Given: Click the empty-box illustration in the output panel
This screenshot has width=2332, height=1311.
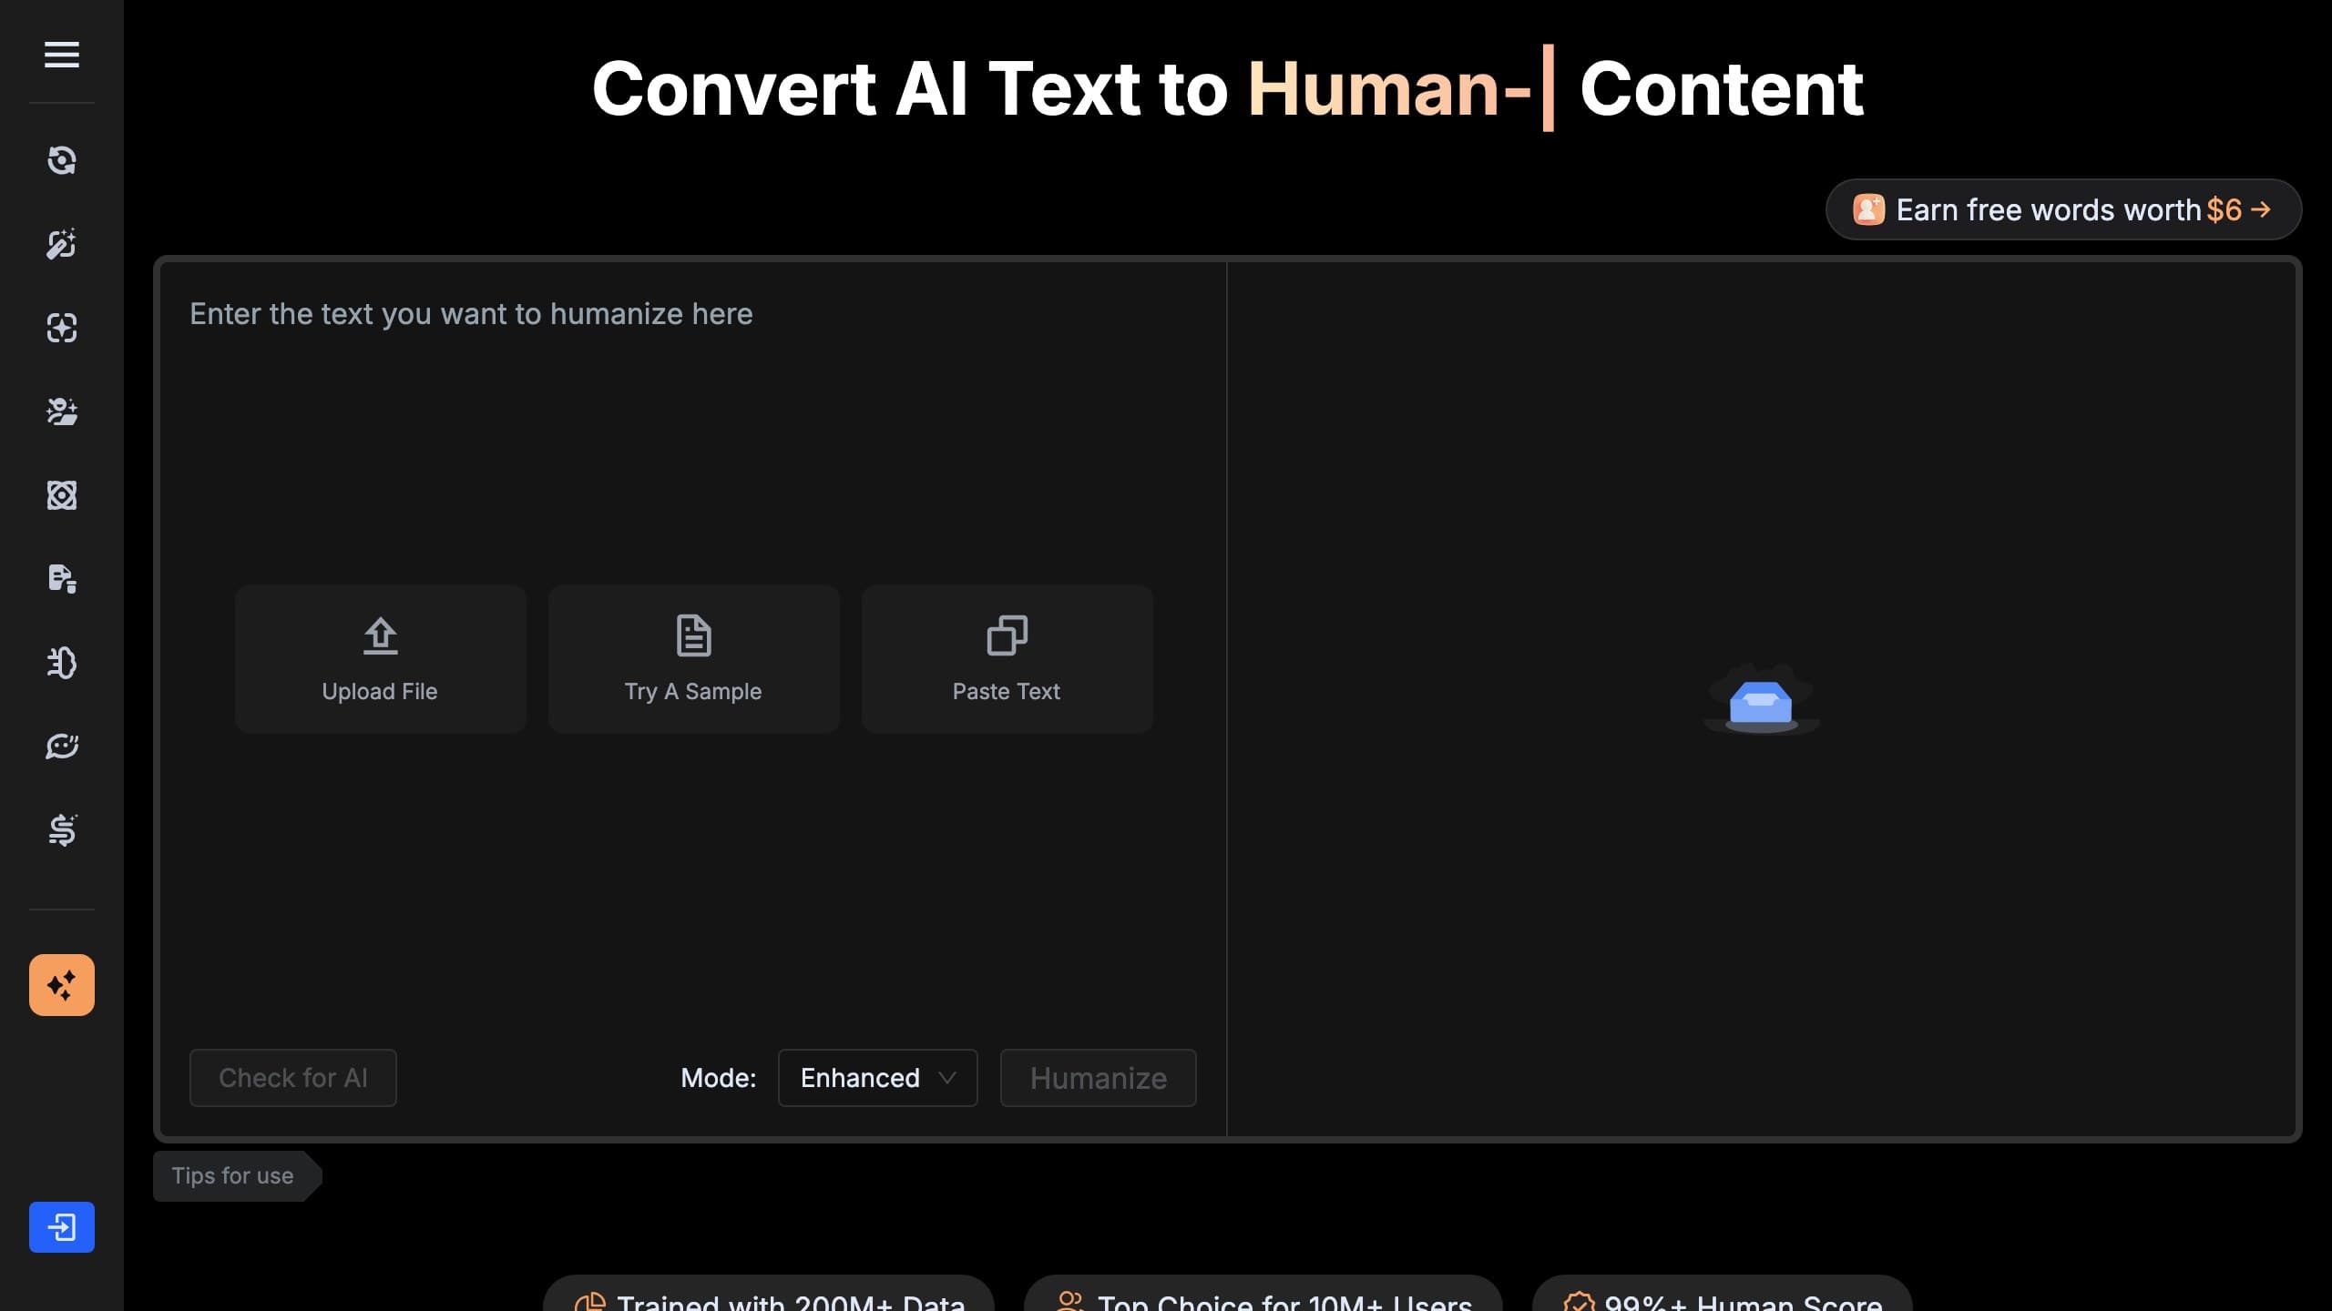Looking at the screenshot, I should click(1762, 699).
